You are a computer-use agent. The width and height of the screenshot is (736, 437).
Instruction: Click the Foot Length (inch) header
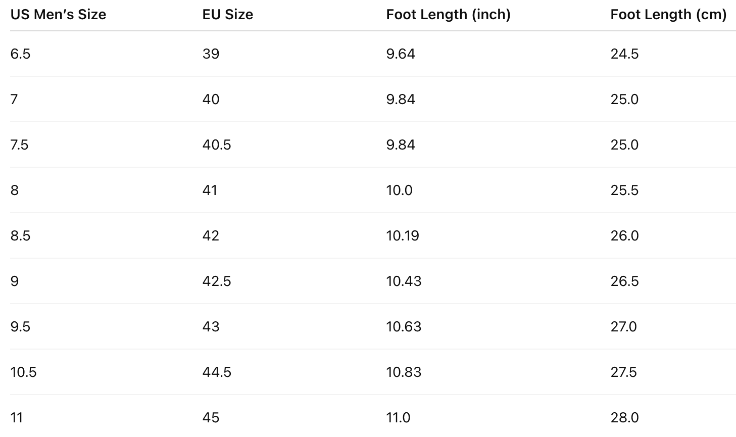[448, 15]
